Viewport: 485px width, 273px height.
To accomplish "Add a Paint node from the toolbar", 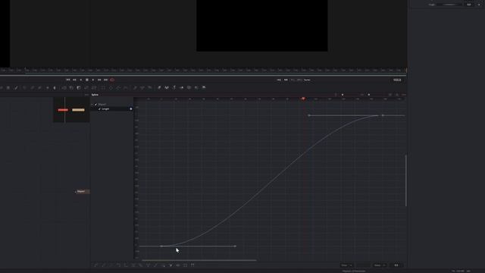I will coord(16,88).
